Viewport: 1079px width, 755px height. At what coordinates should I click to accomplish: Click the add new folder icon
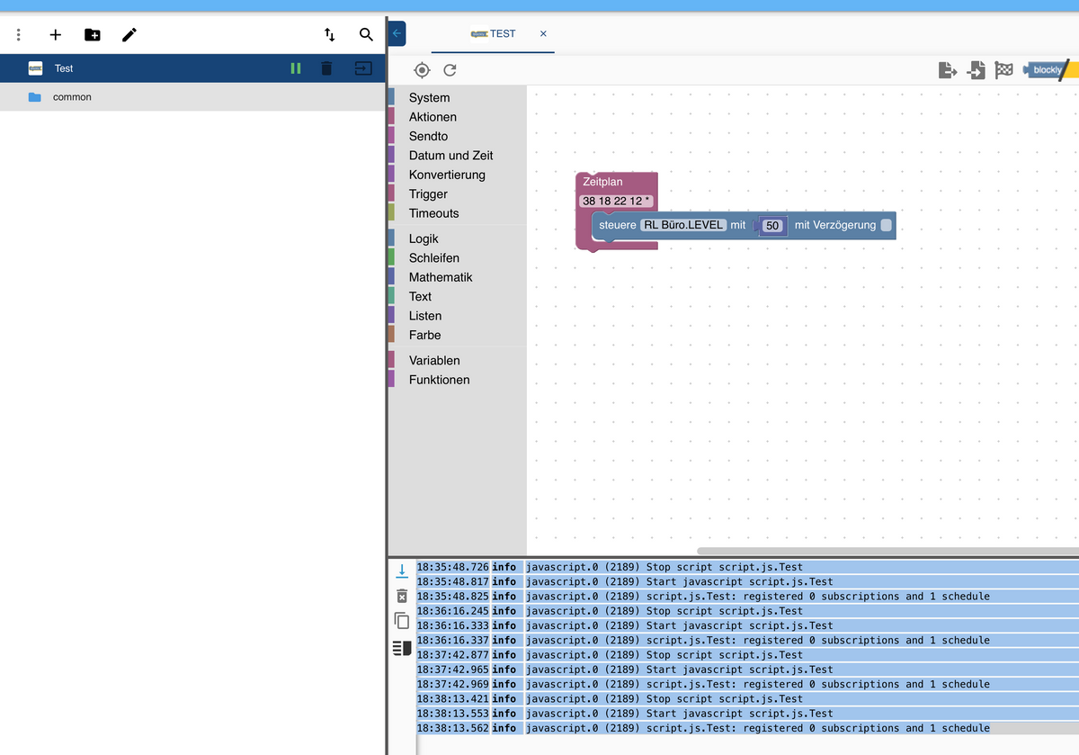click(x=93, y=35)
